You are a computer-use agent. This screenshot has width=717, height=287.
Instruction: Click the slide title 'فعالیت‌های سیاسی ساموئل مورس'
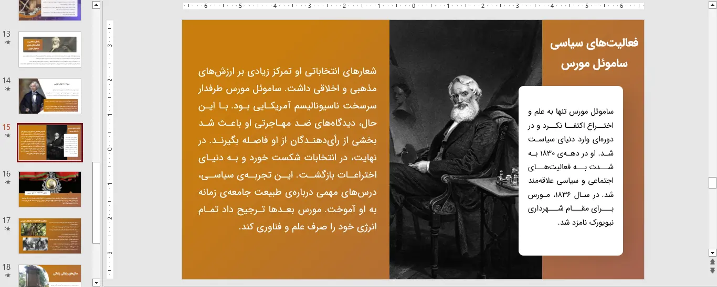tap(594, 53)
